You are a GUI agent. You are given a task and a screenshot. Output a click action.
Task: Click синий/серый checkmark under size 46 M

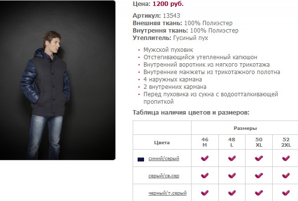204,159
